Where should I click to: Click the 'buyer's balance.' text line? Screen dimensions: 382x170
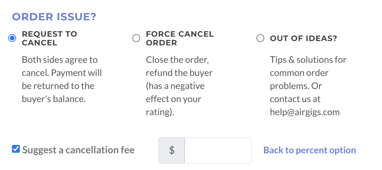click(54, 99)
